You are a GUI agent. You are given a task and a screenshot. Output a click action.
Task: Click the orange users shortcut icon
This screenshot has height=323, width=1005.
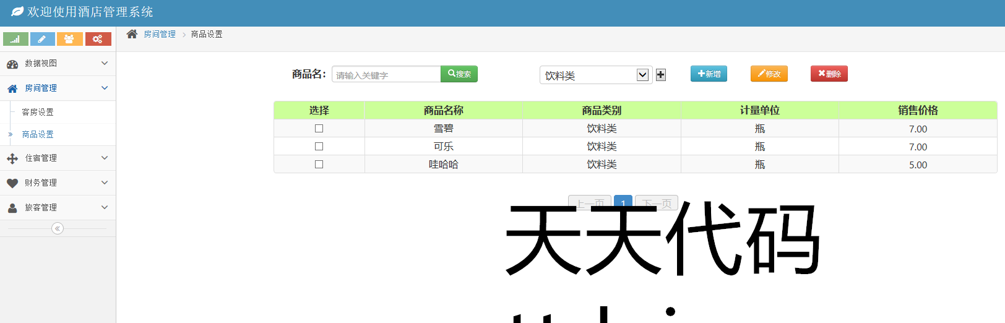click(69, 39)
